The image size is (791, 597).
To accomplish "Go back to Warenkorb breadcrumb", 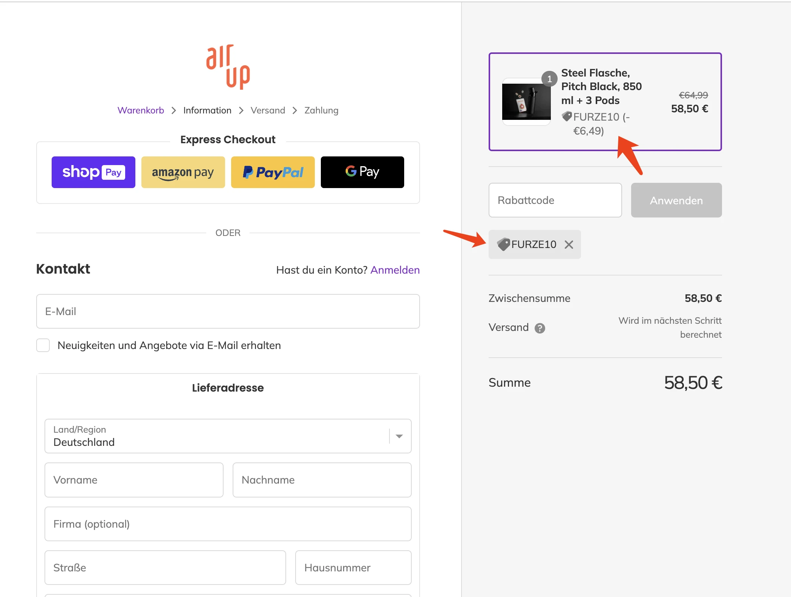I will 141,110.
